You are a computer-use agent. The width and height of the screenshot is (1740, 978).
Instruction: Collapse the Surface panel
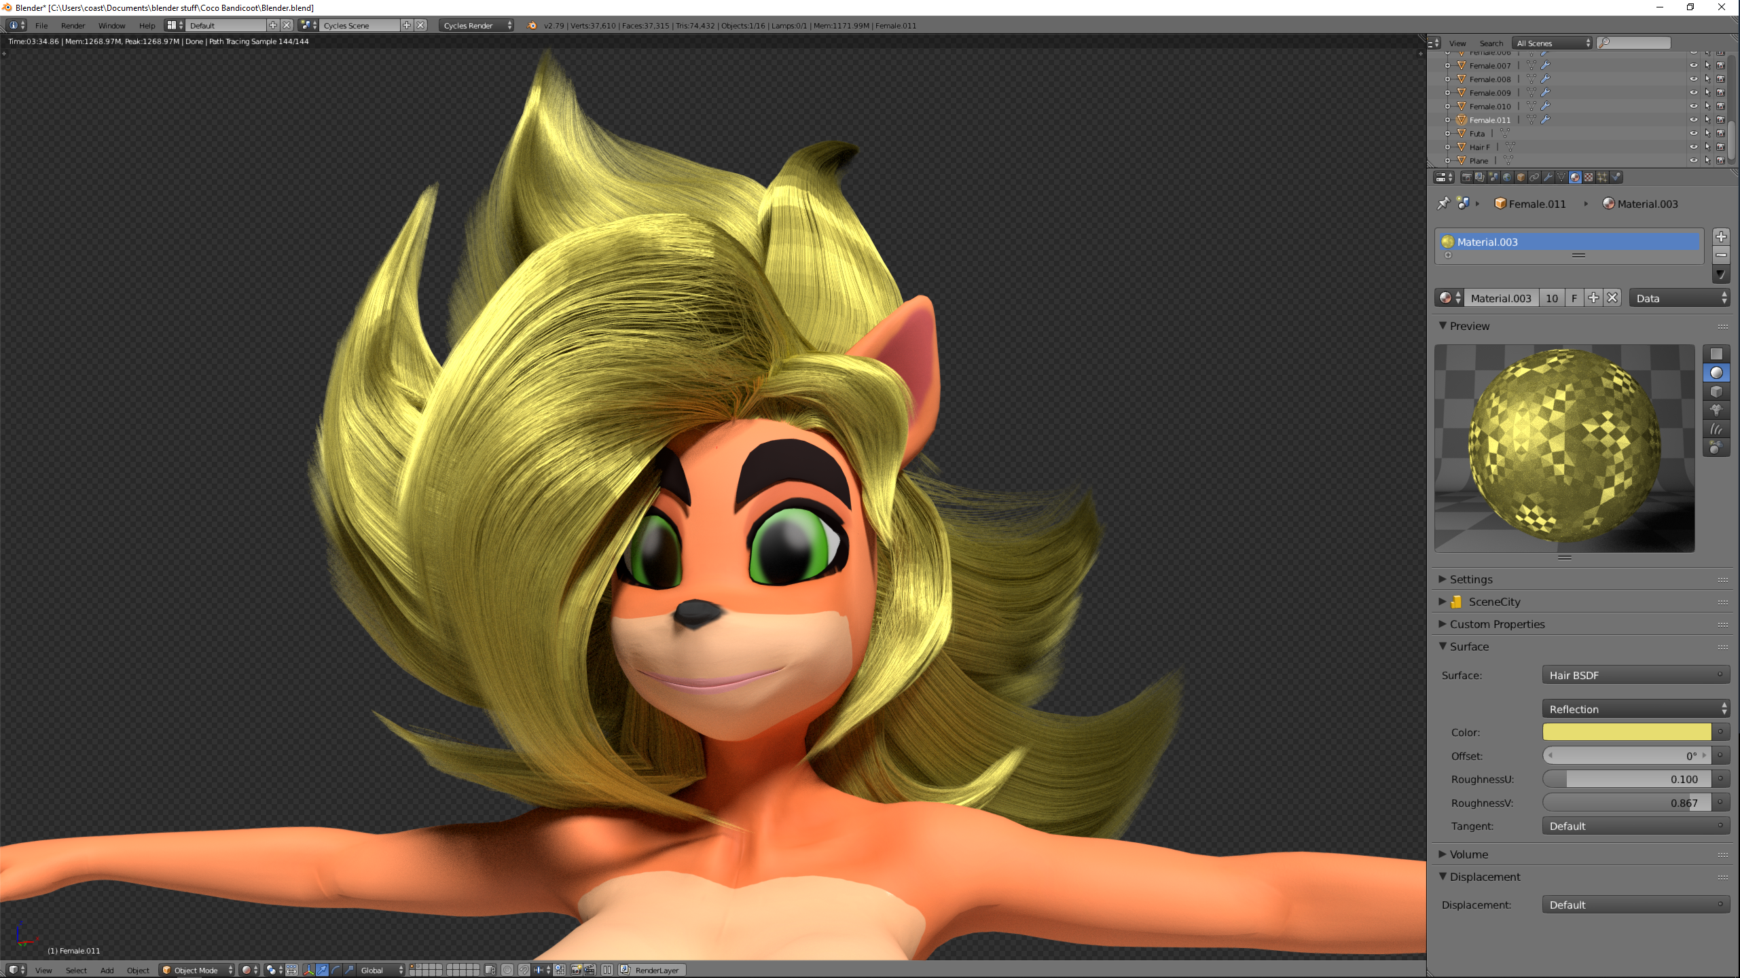1469,647
